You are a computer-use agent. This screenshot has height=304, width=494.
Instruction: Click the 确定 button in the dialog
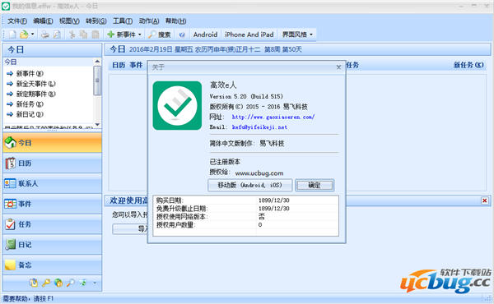[x=315, y=185]
